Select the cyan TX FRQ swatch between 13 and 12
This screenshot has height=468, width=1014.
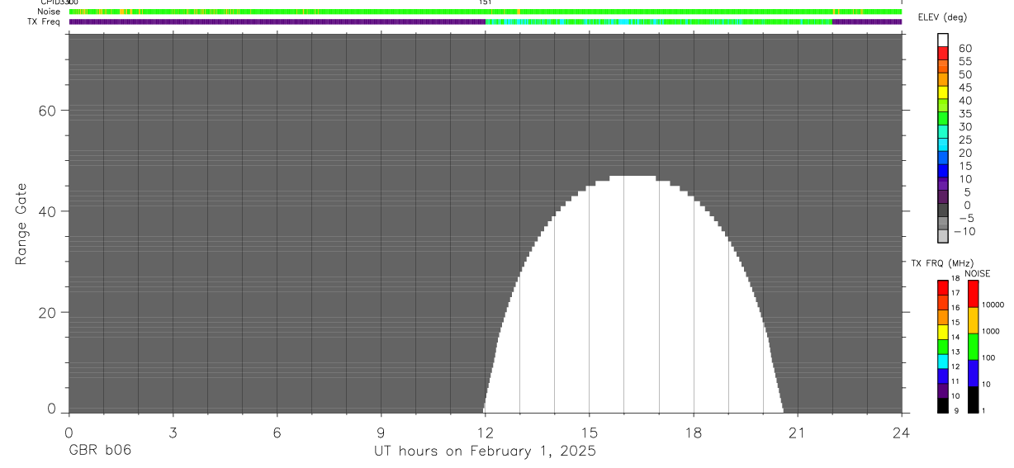(x=943, y=362)
